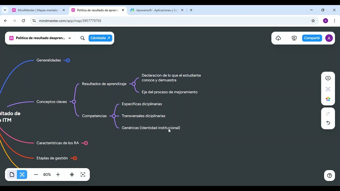
Task: Open the tab search dropdown arrow
Action: click(5, 10)
